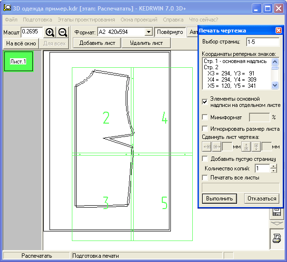Enable the Миниформат checkbox
287x262 pixels.
tap(205, 117)
